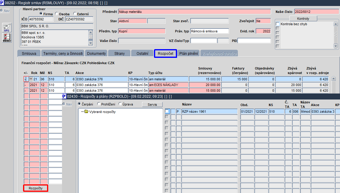Switch to the Dokumenty tab
The height and width of the screenshot is (193, 340).
(x=96, y=53)
